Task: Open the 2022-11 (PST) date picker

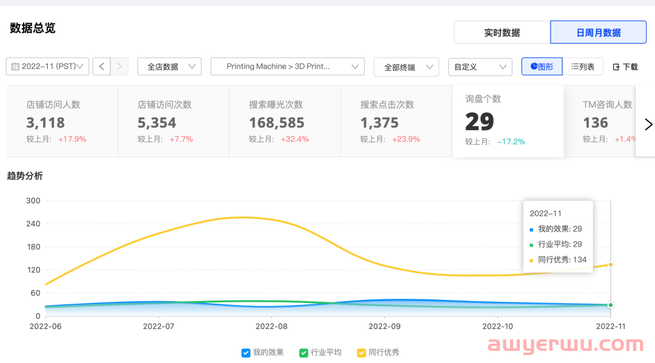Action: point(48,67)
